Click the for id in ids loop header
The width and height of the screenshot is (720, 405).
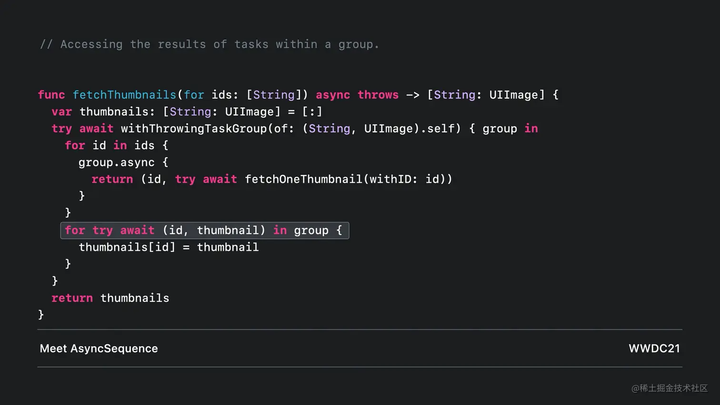(117, 145)
